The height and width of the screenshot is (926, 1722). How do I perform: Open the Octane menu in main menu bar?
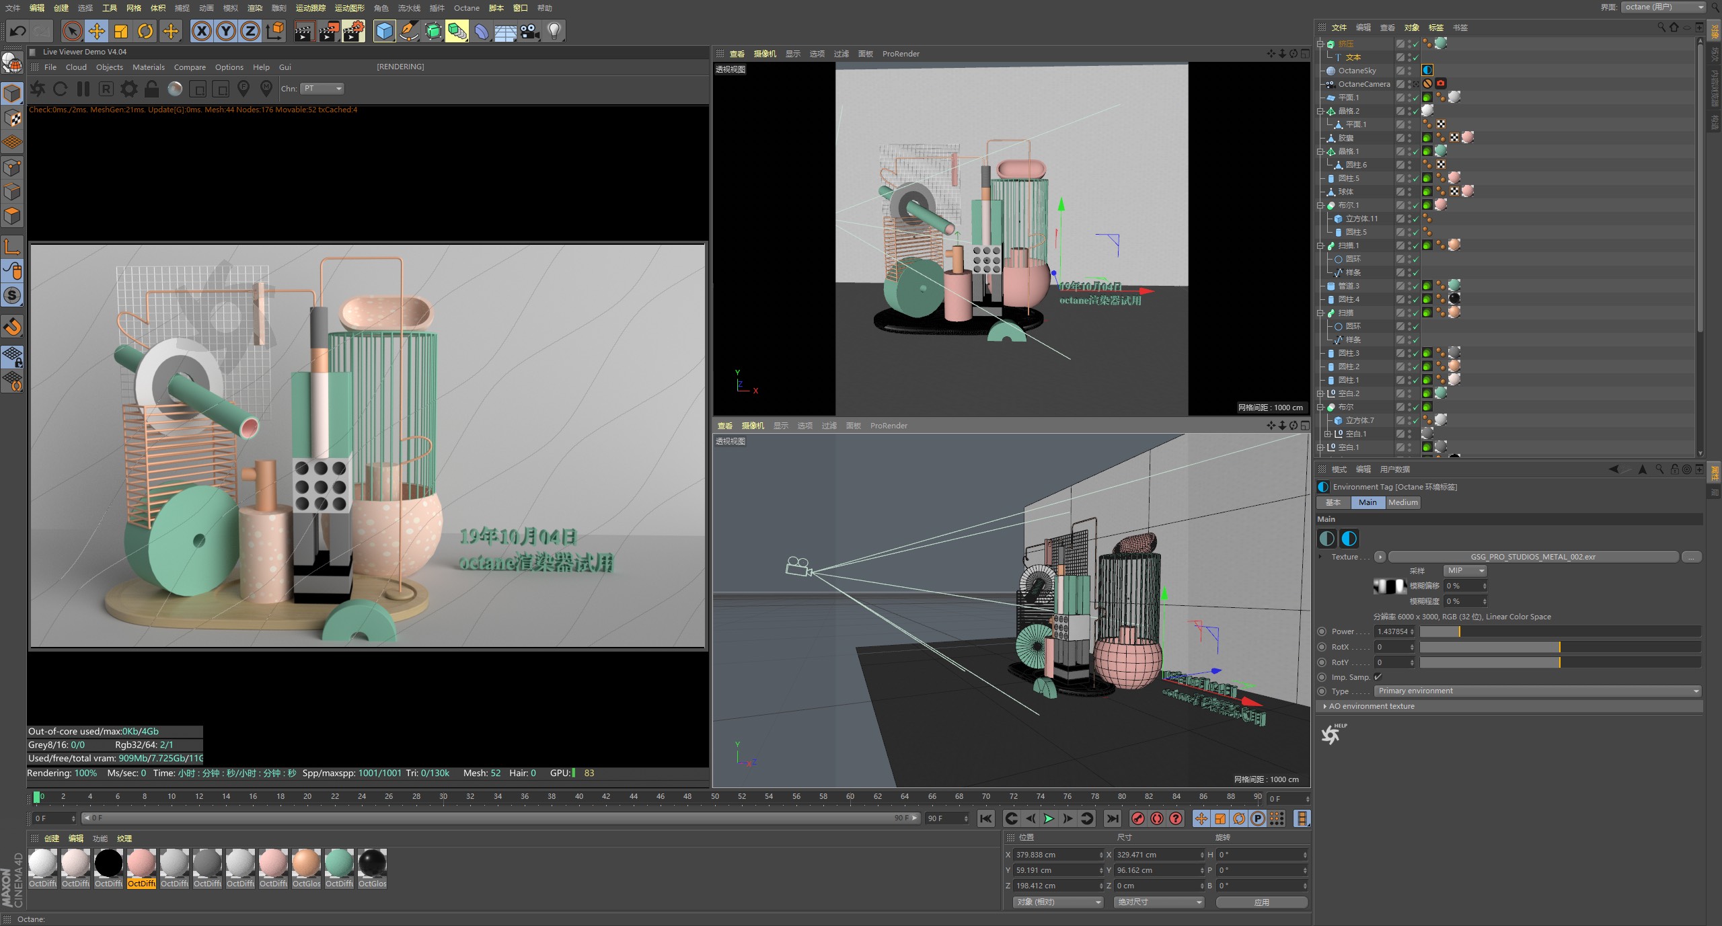click(x=466, y=8)
